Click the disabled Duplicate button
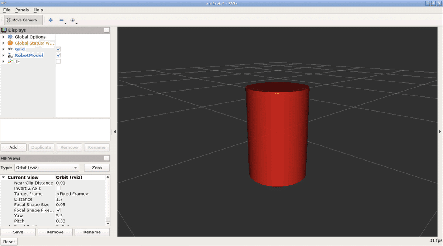Screen dimensions: 443x246 [x=41, y=147]
